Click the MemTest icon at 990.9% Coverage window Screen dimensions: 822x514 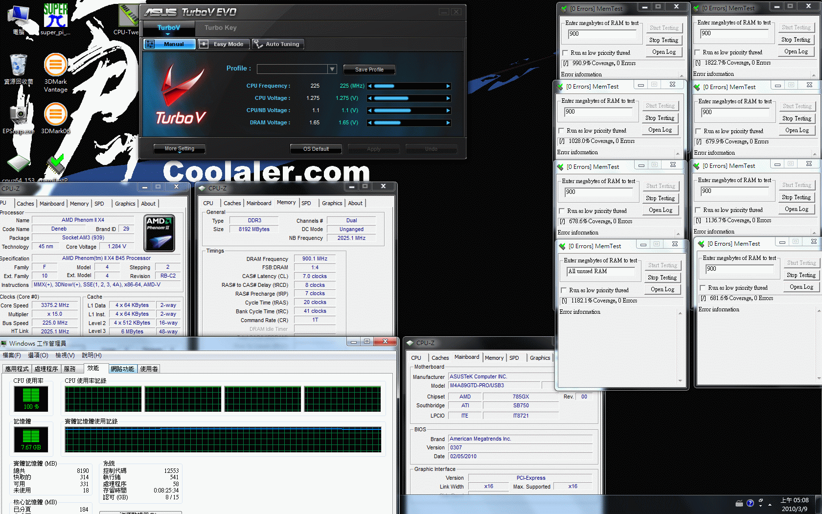coord(564,9)
